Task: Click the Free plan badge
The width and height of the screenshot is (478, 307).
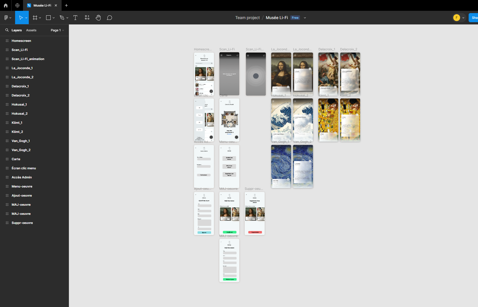Action: coord(295,18)
